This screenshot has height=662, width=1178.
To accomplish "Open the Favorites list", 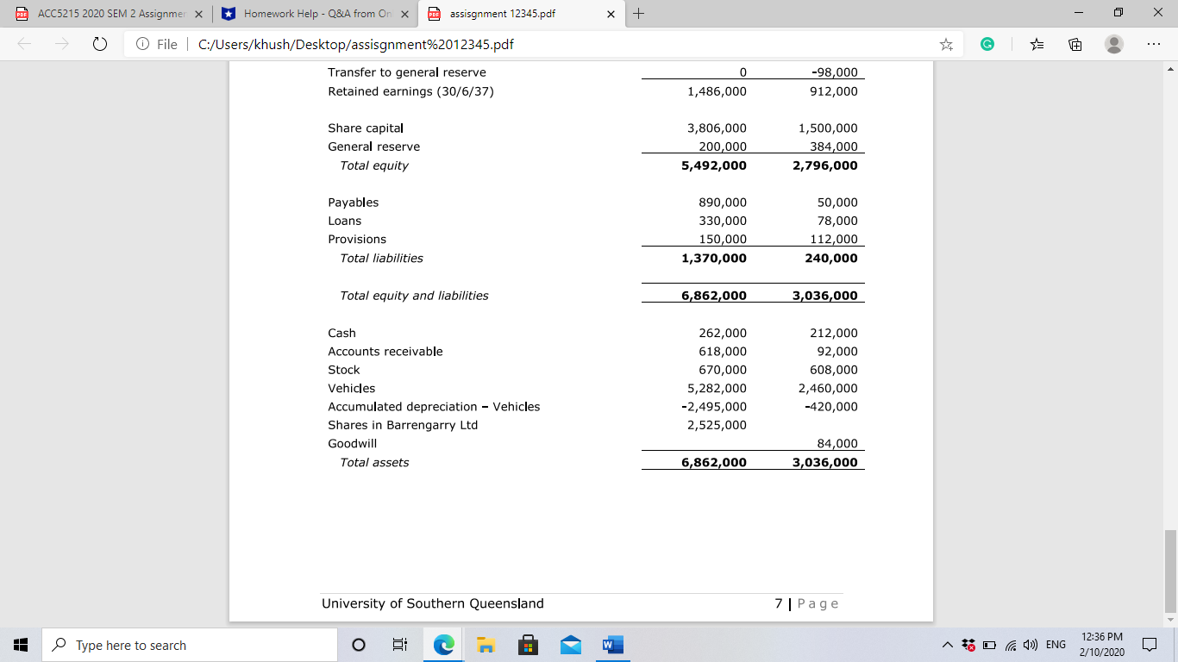I will coord(1034,44).
